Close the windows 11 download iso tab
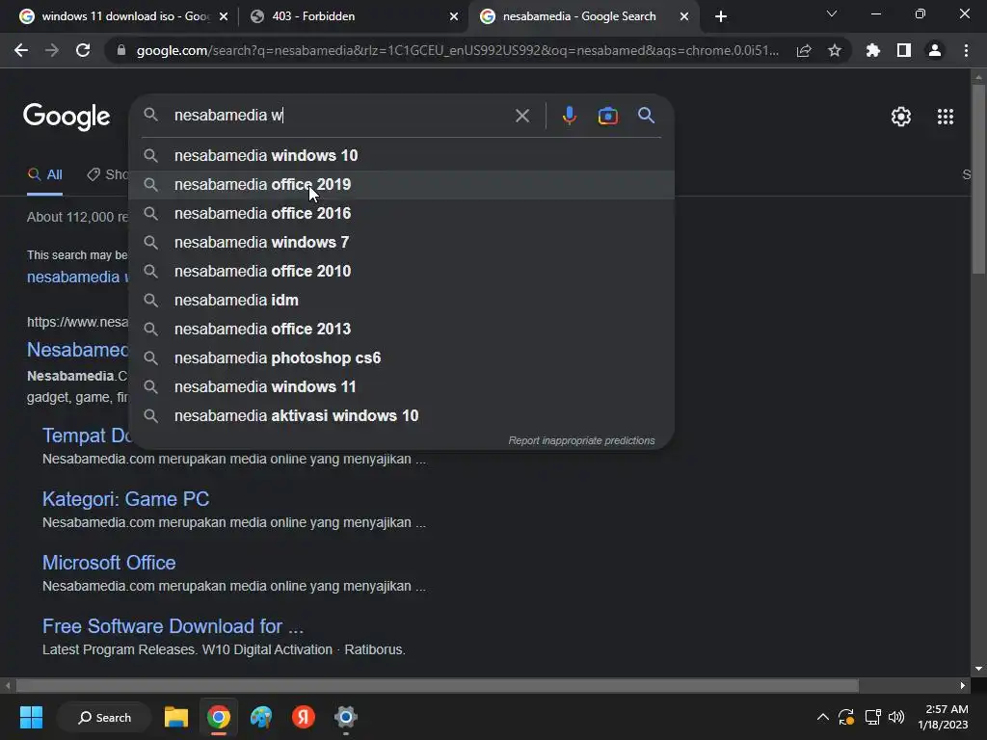 pos(224,16)
